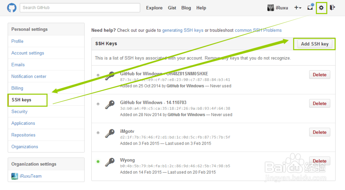Screen dimensions: 345x190
Task: Click key icon of iMgotv entry
Action: (x=110, y=133)
